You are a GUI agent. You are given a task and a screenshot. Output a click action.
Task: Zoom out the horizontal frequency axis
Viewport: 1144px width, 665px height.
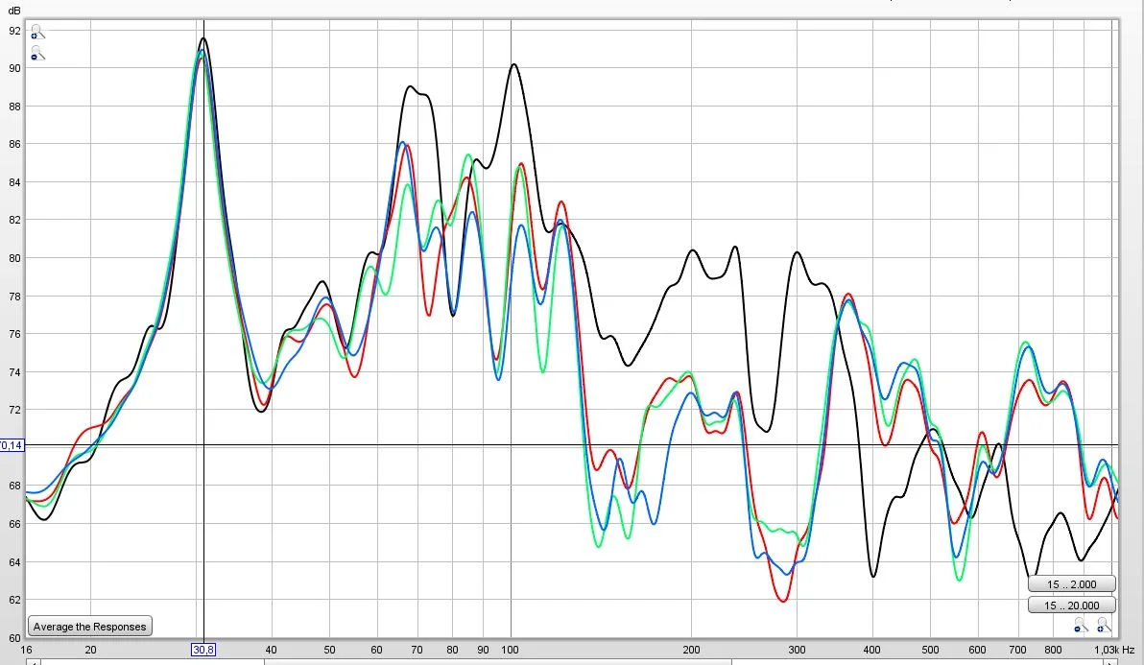(x=1082, y=626)
